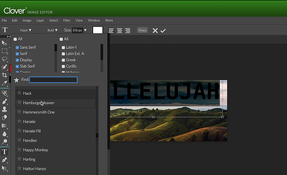Select the Healing Brush tool
This screenshot has width=287, height=175.
coord(5,93)
